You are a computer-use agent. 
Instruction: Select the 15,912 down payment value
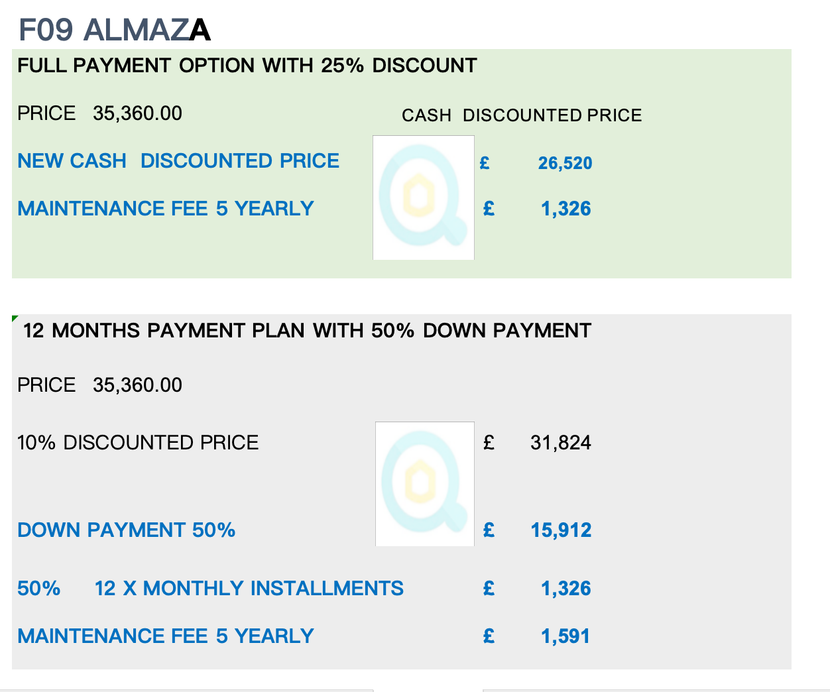click(x=561, y=530)
